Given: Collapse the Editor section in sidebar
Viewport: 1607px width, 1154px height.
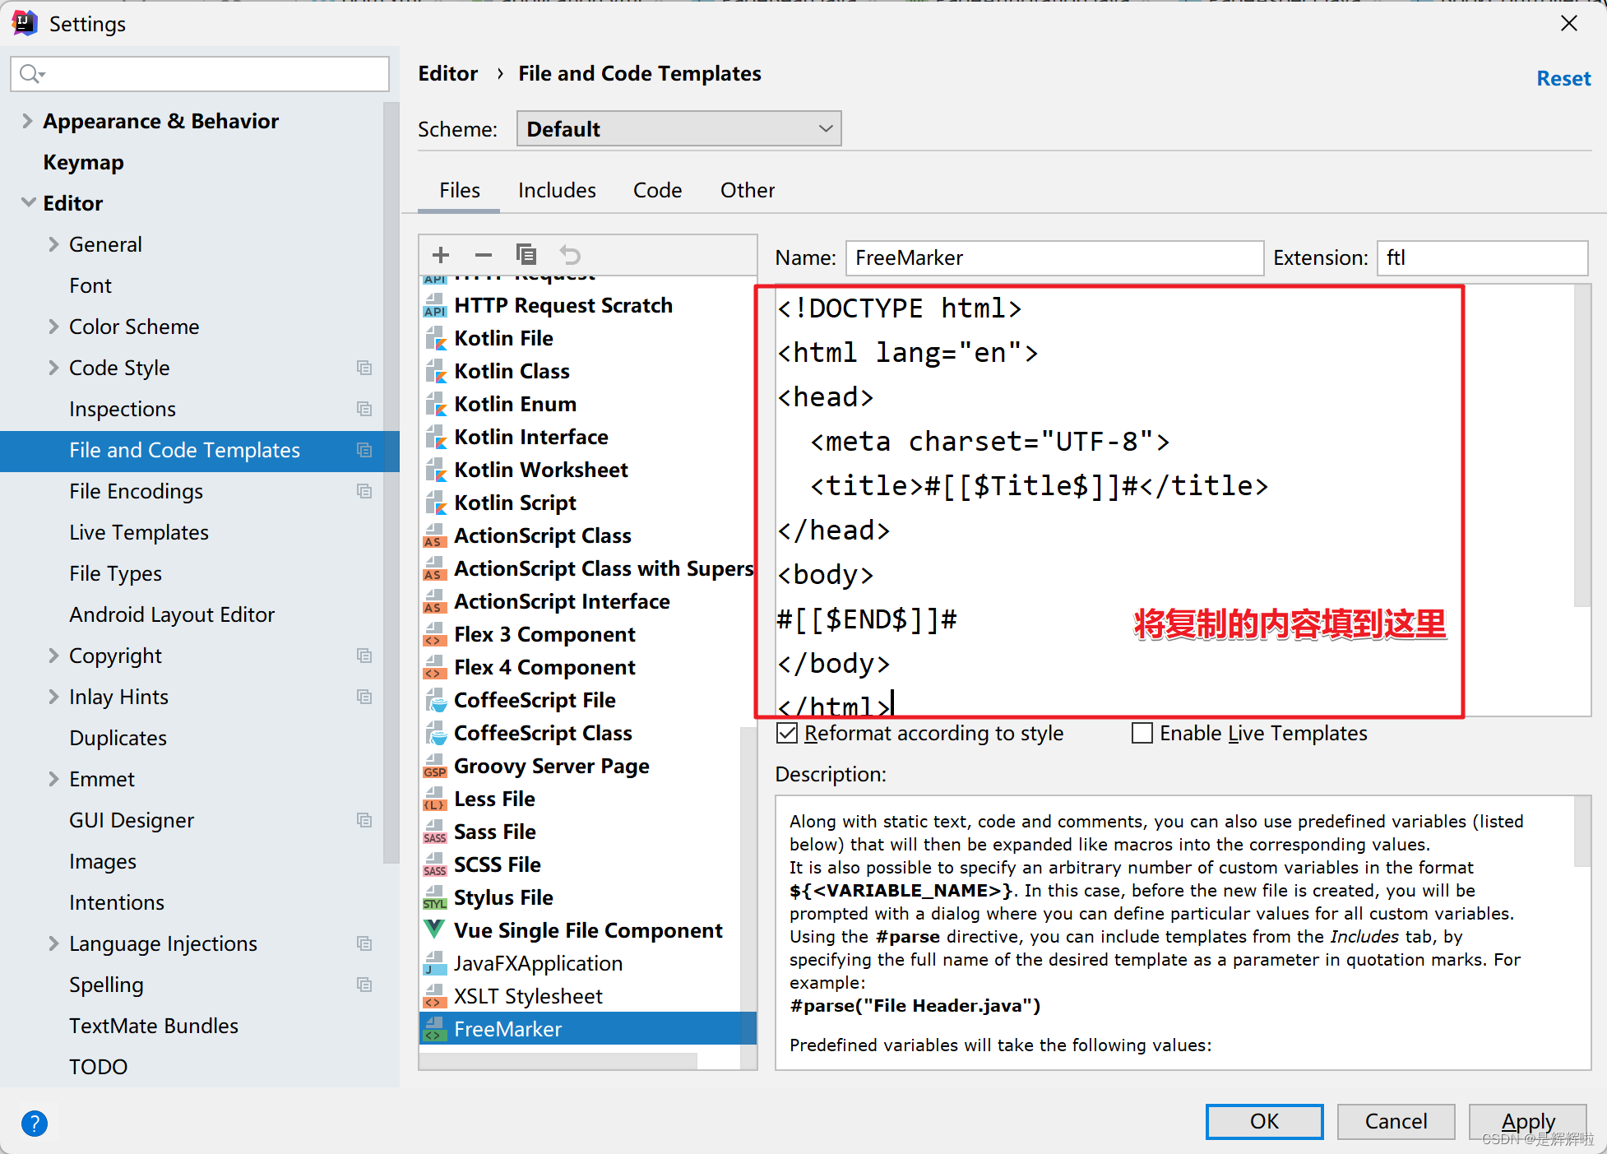Looking at the screenshot, I should [29, 202].
